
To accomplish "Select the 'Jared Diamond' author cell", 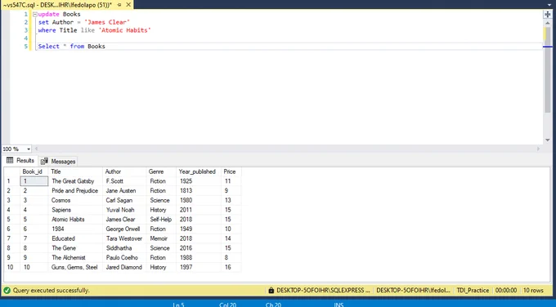I will 124,267.
